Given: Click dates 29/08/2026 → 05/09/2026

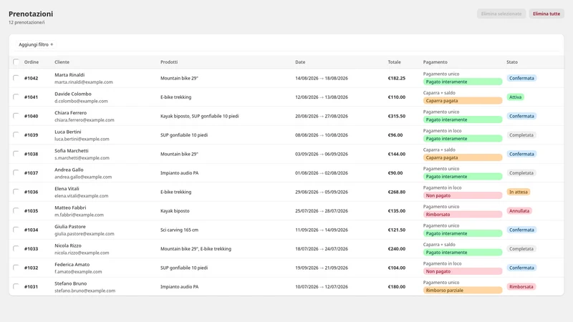Looking at the screenshot, I should click(x=322, y=192).
